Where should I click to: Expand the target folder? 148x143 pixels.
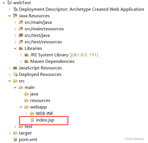pyautogui.click(x=10, y=133)
